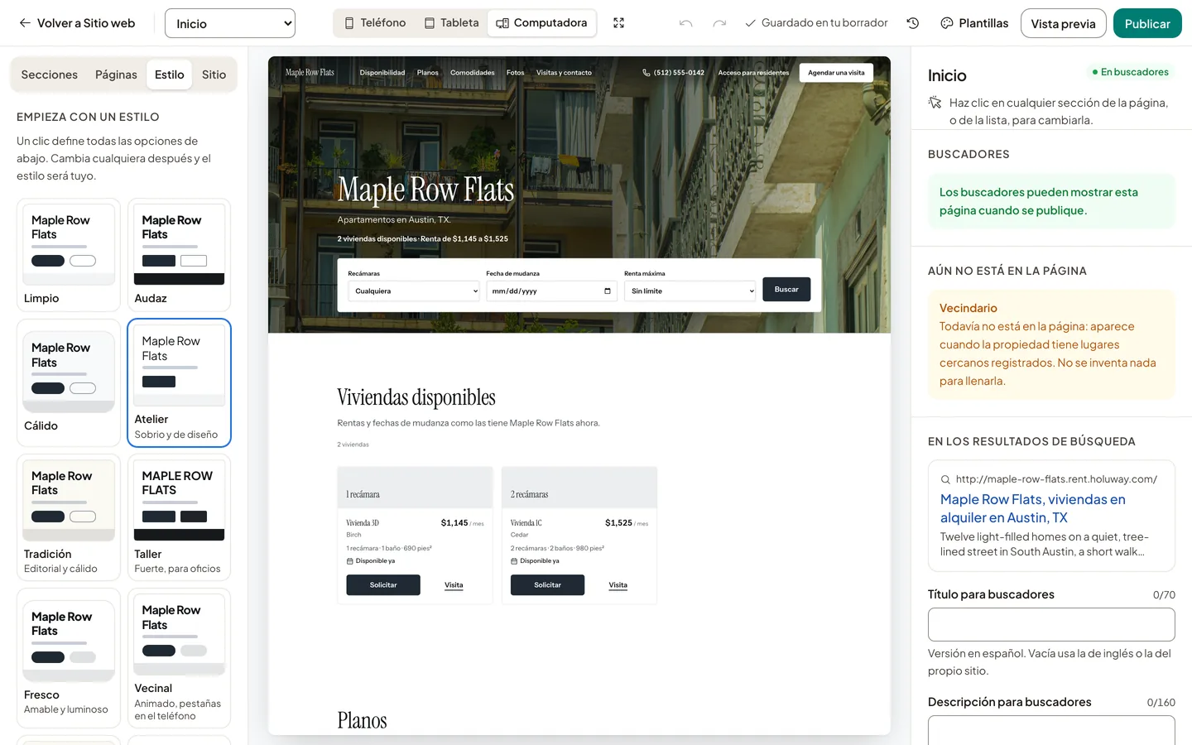1192x745 pixels.
Task: Redo the last undone change
Action: [719, 23]
